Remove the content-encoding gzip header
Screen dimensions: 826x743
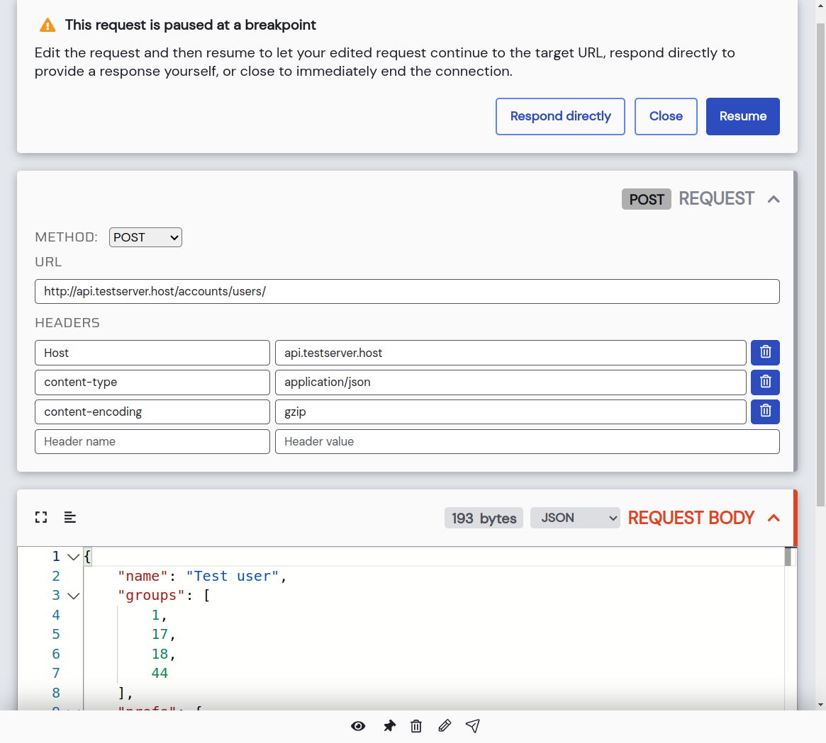[765, 412]
